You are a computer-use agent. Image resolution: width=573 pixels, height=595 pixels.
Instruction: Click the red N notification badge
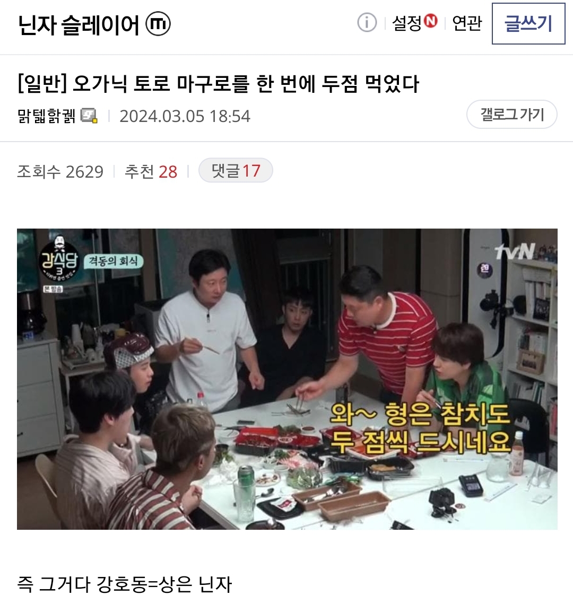(x=431, y=21)
